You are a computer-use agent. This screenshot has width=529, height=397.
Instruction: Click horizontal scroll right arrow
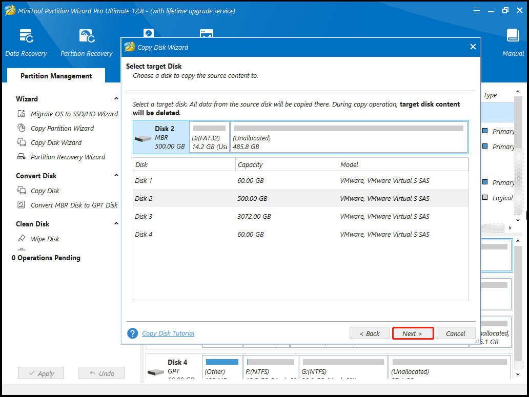point(510,228)
